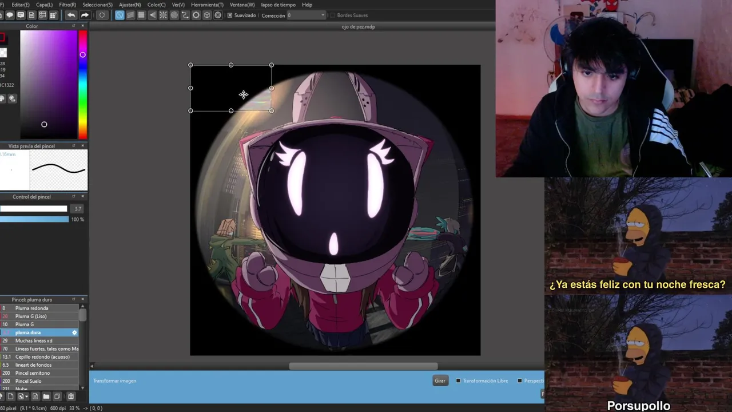Viewport: 732px width, 412px height.
Task: Click the speech bubble toolbar icon
Action: 10,15
